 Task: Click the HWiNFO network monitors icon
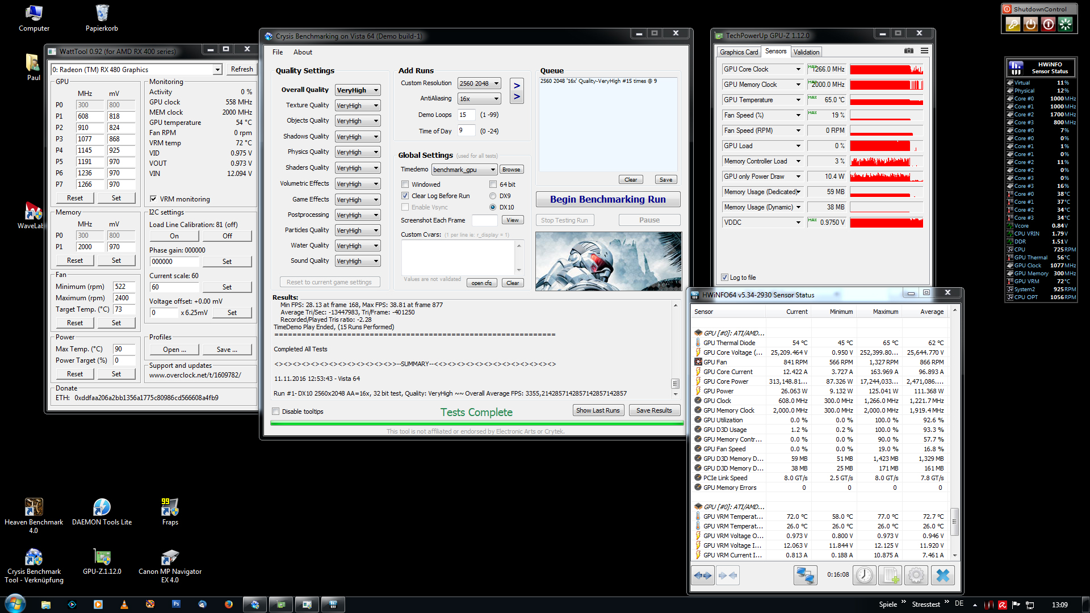(x=805, y=575)
